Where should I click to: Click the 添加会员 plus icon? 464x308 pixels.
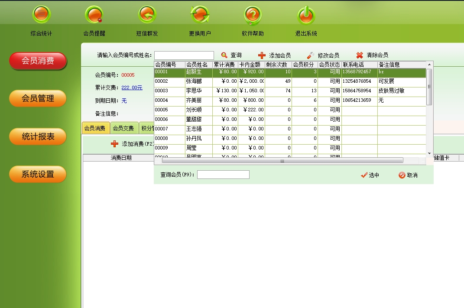(x=262, y=55)
